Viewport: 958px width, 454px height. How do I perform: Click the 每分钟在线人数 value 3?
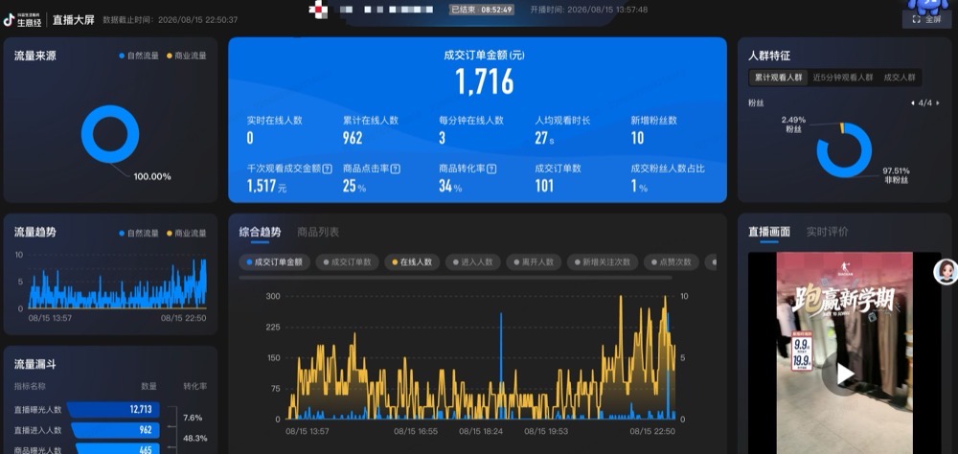(x=442, y=138)
